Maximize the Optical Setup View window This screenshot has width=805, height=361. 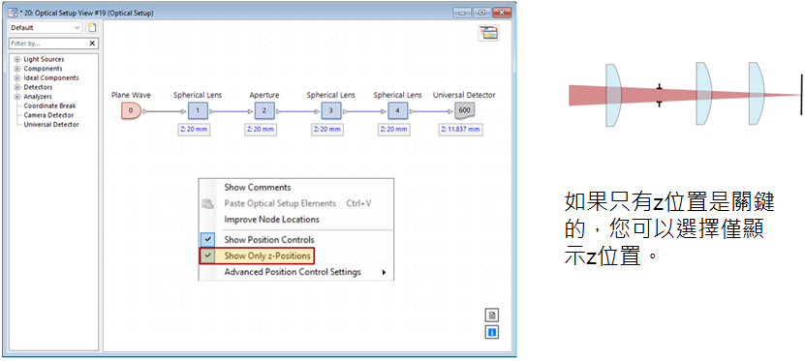[x=481, y=13]
